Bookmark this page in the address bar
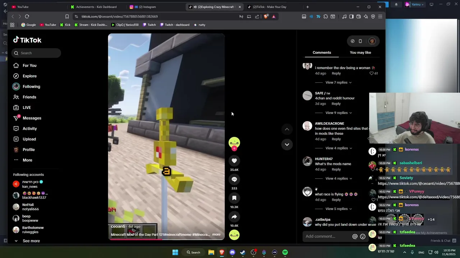The width and height of the screenshot is (460, 258). coord(67,16)
